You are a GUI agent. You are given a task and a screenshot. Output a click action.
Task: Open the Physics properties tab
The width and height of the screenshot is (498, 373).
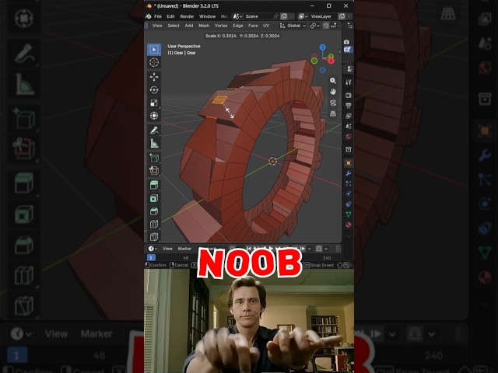point(349,193)
